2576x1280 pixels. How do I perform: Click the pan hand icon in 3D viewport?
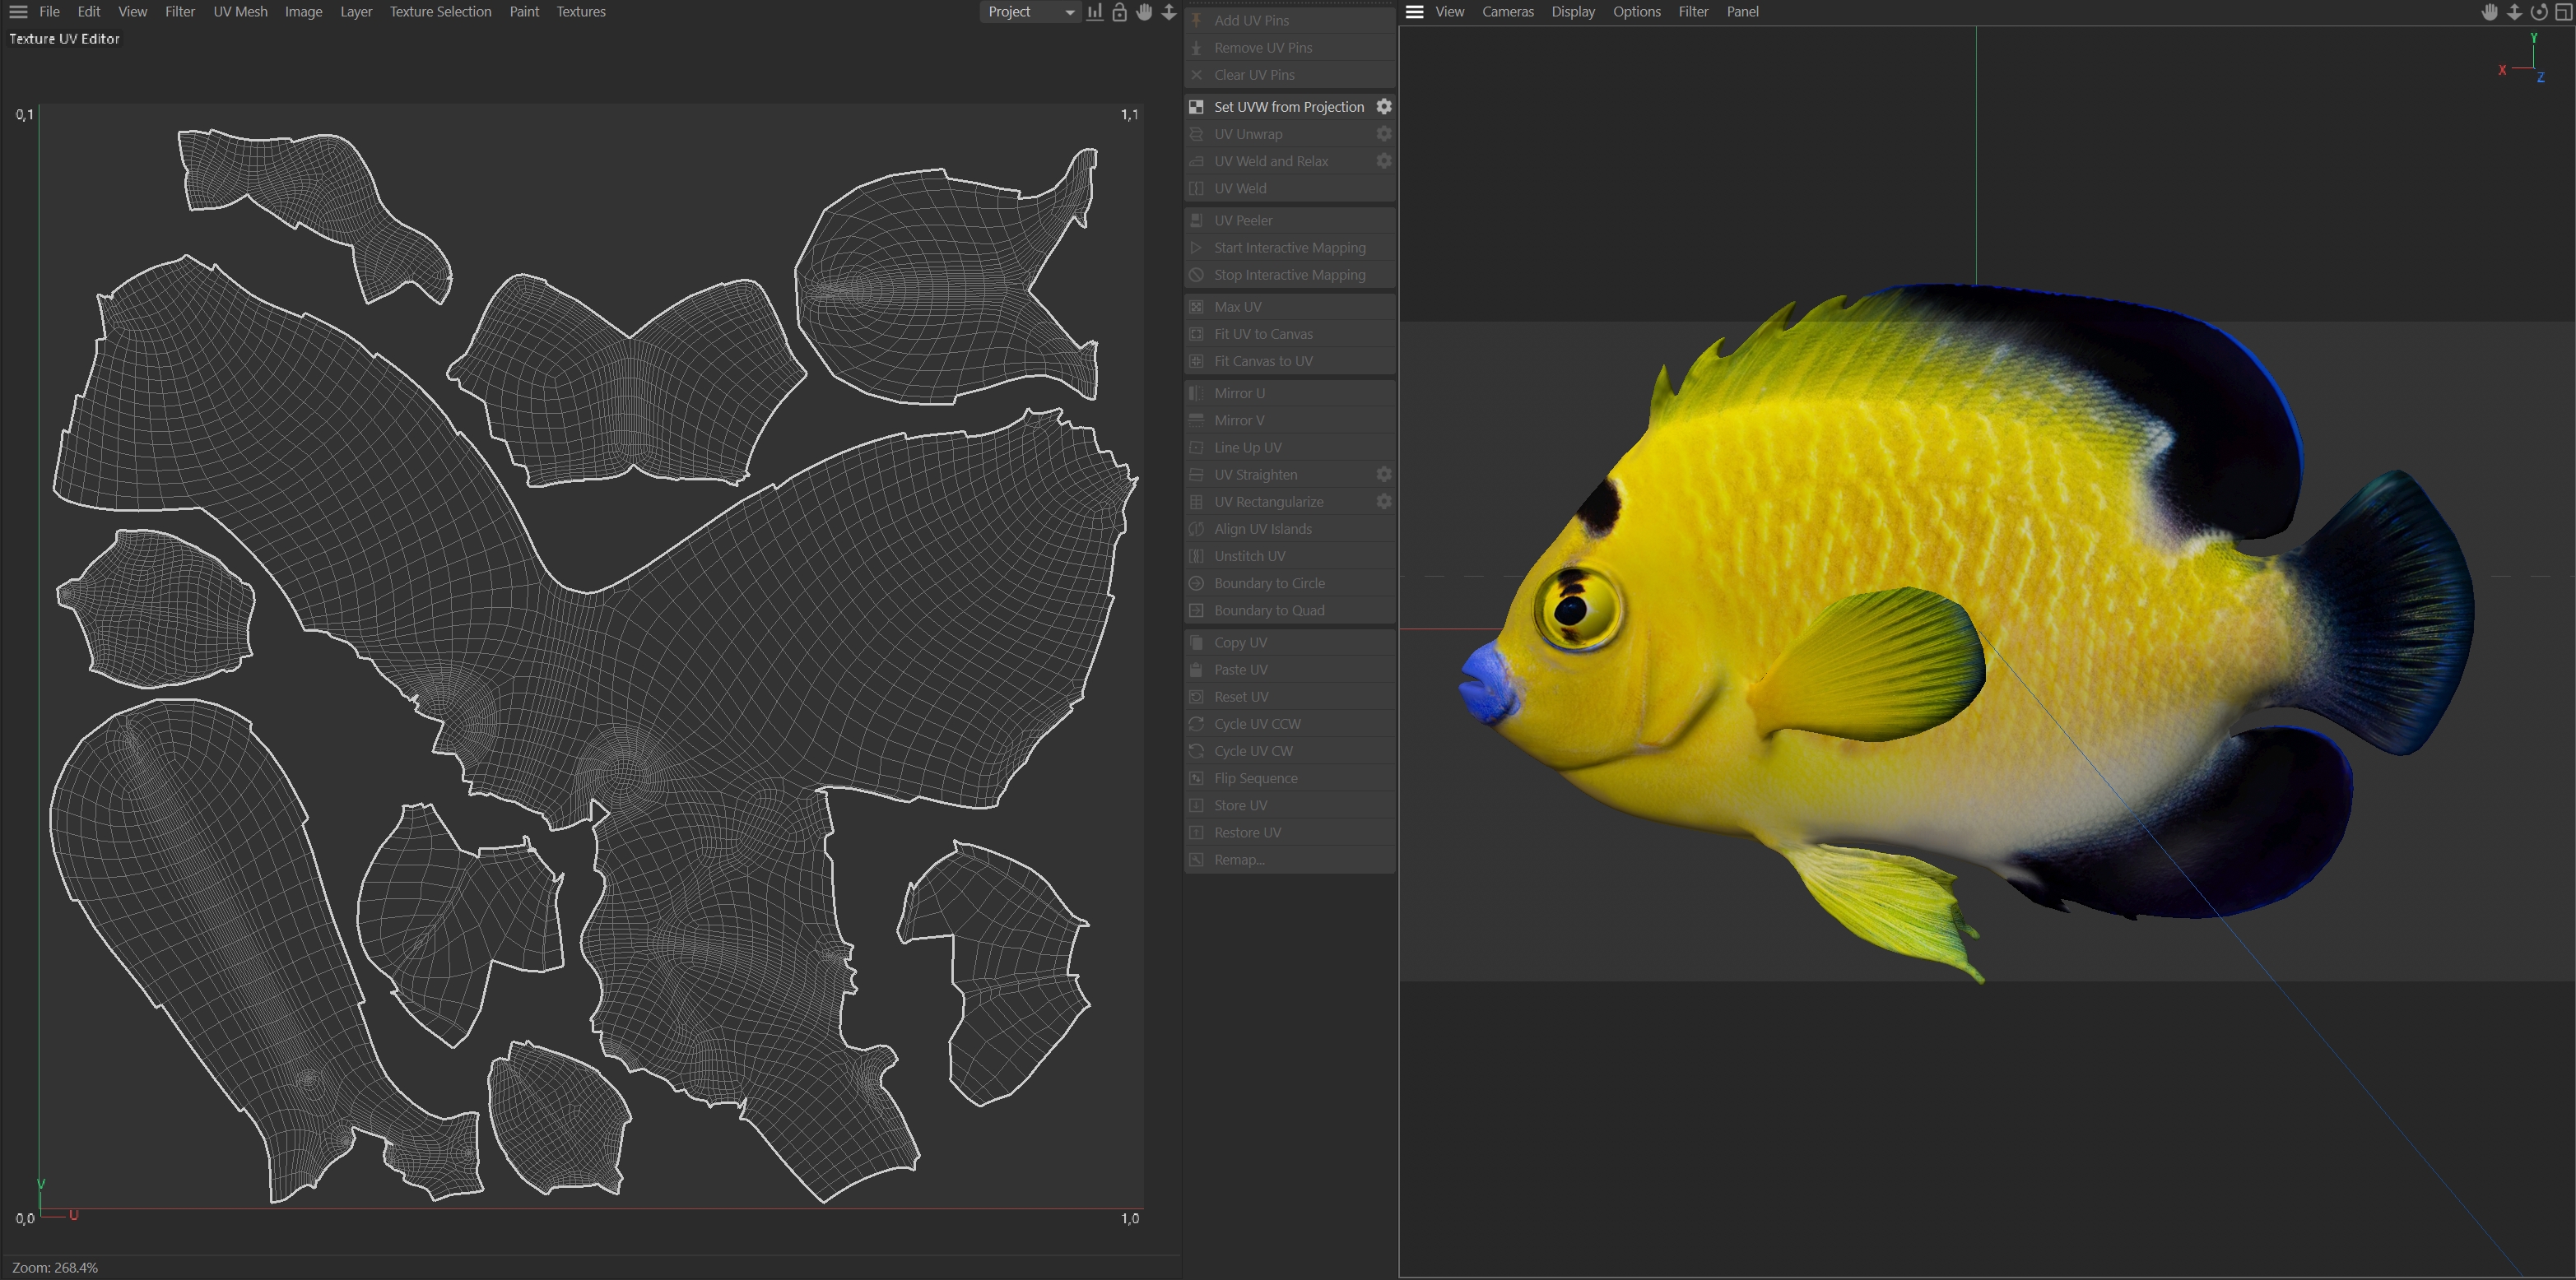click(2490, 12)
